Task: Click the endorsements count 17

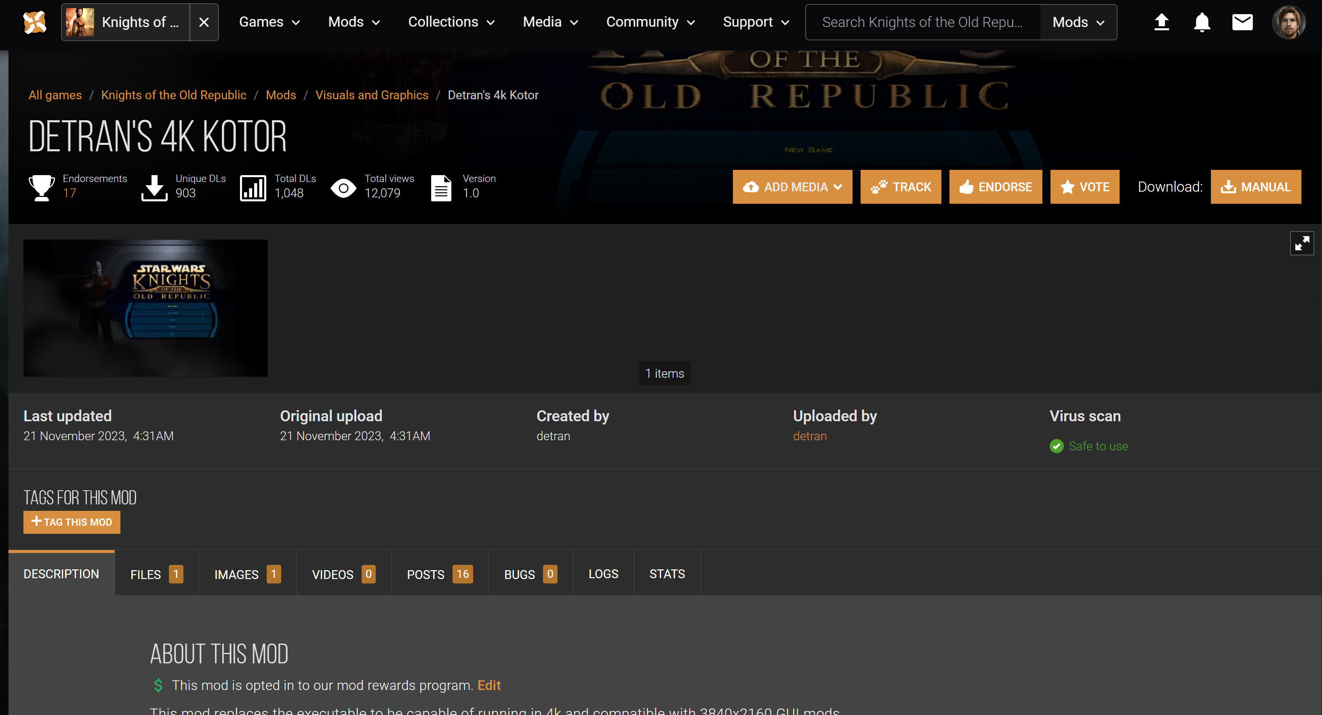Action: (x=69, y=193)
